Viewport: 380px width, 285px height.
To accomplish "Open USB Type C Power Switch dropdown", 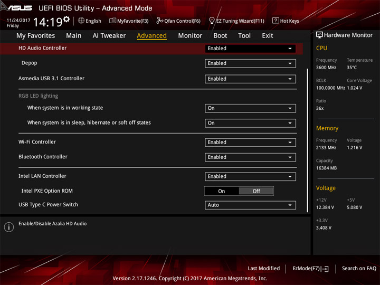I will point(250,205).
